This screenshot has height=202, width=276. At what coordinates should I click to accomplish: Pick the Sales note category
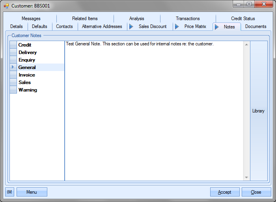click(x=24, y=82)
